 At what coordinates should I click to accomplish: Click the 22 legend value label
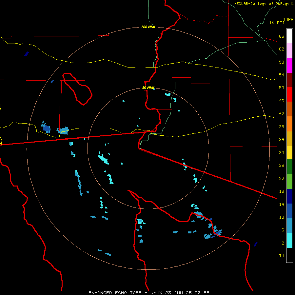pyautogui.click(x=282, y=178)
